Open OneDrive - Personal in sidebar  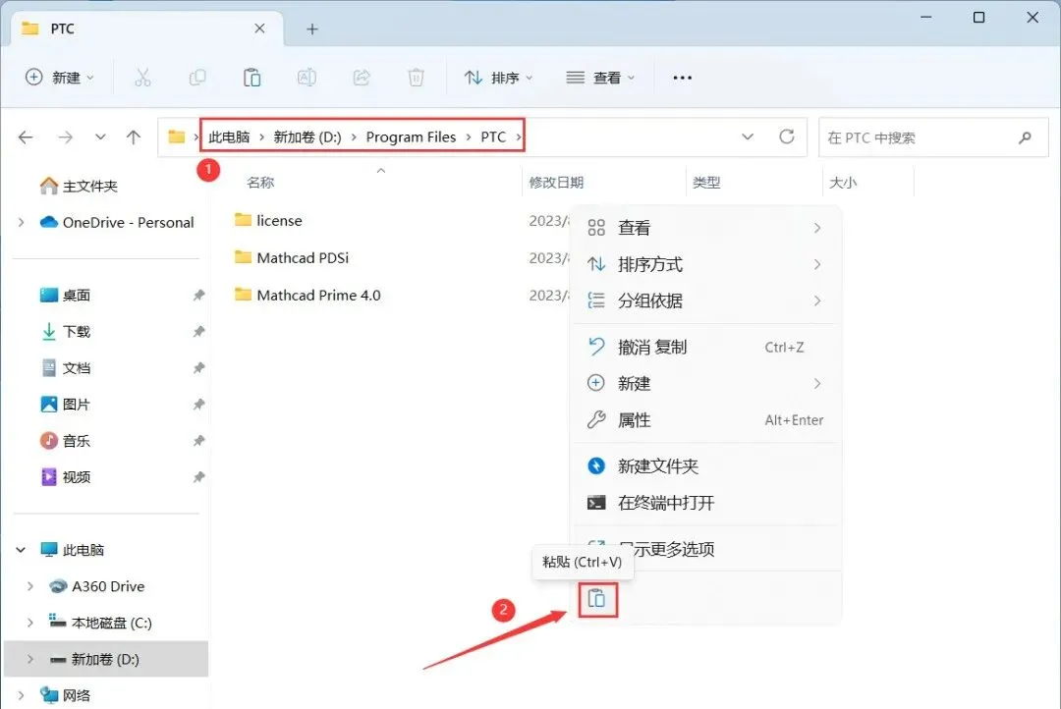[116, 222]
